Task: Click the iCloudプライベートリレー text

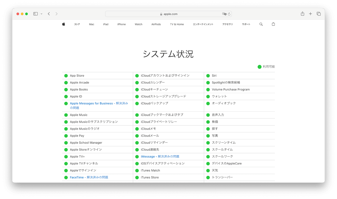Action: pos(159,122)
